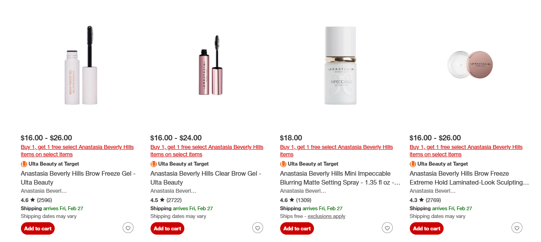Add Clear Brow Gel to cart
The image size is (541, 242).
click(x=167, y=228)
